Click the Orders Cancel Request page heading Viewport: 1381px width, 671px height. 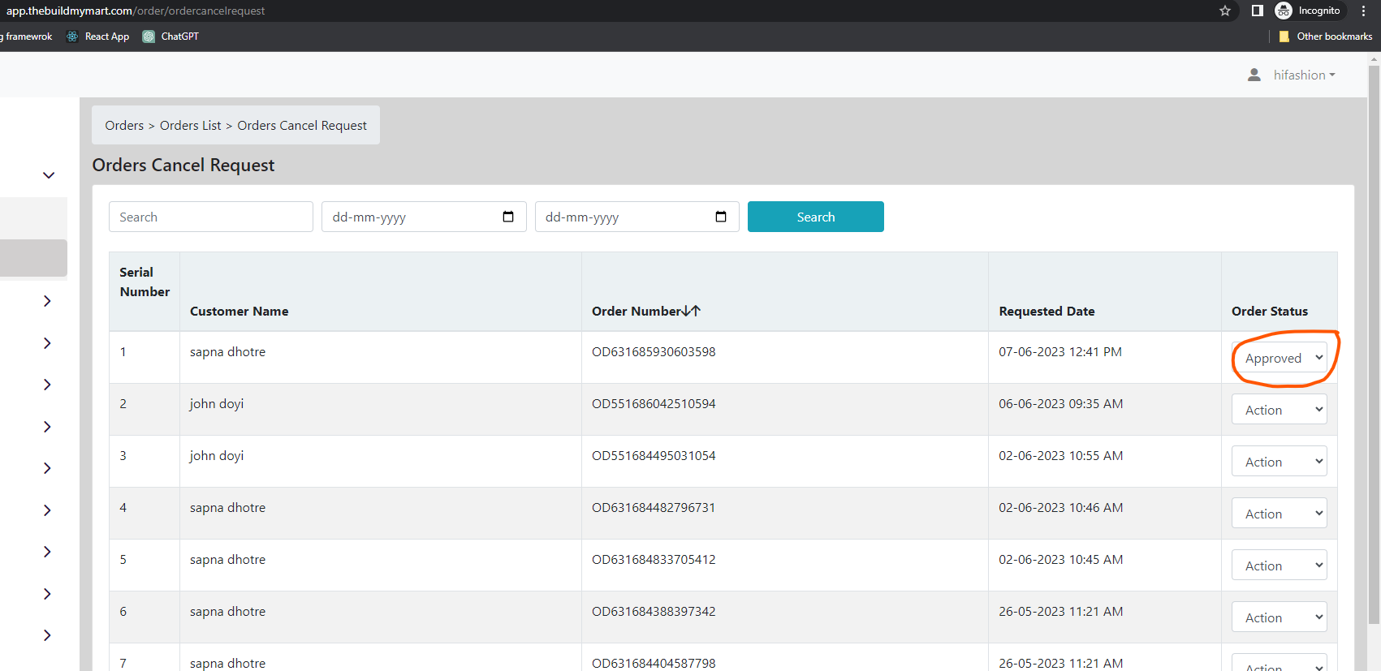pyautogui.click(x=183, y=165)
